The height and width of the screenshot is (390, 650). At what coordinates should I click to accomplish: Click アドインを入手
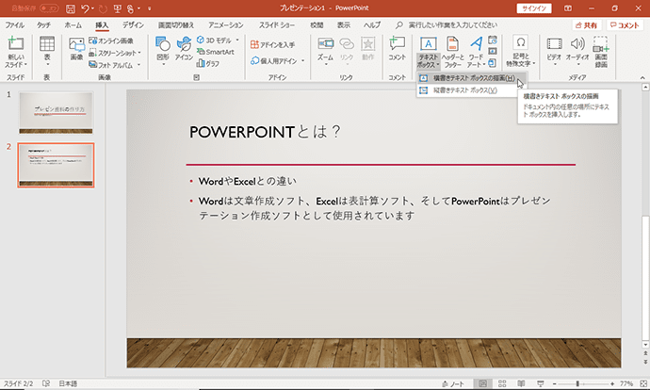pyautogui.click(x=273, y=44)
